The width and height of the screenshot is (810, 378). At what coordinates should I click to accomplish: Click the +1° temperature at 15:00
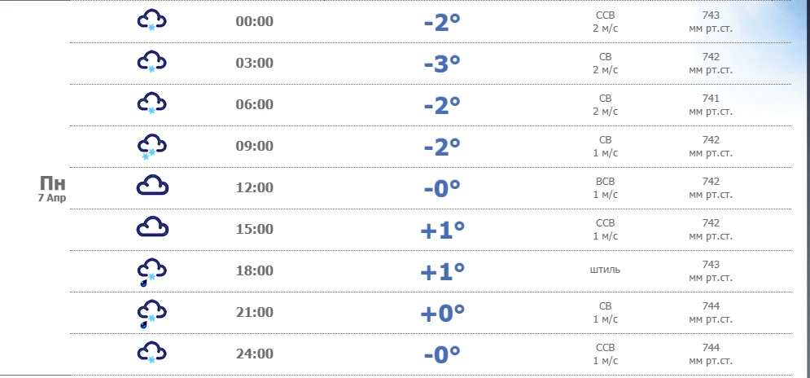[442, 230]
